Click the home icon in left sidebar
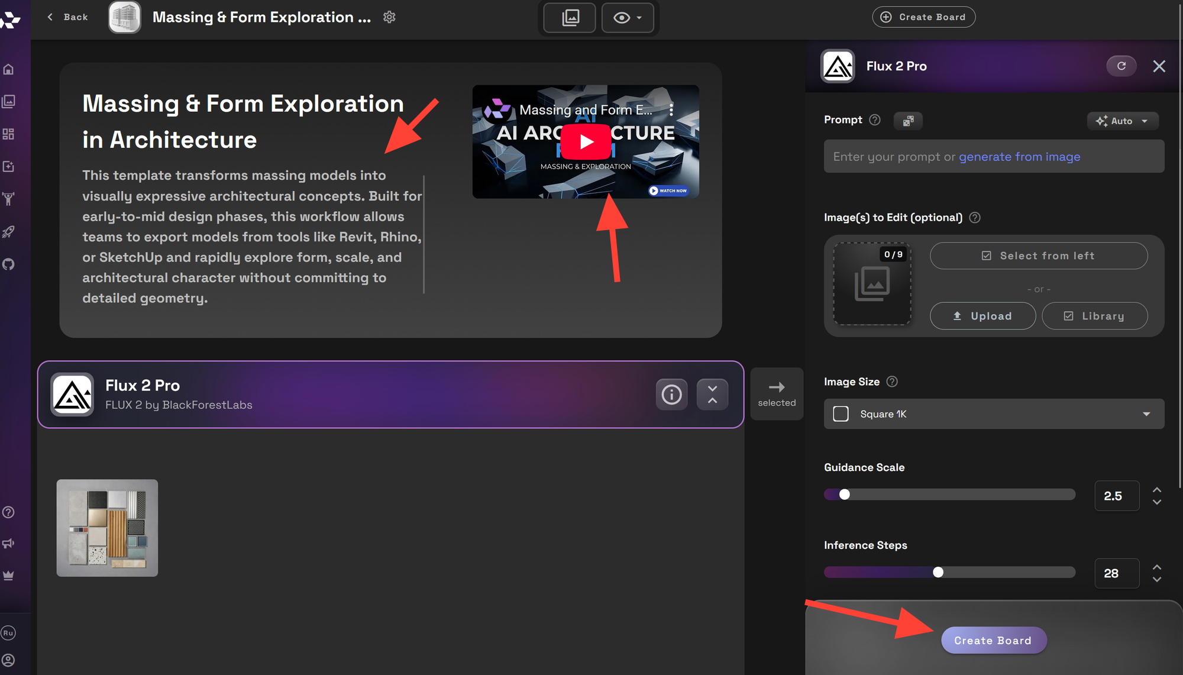Screen dimensions: 1183x675 (8, 69)
